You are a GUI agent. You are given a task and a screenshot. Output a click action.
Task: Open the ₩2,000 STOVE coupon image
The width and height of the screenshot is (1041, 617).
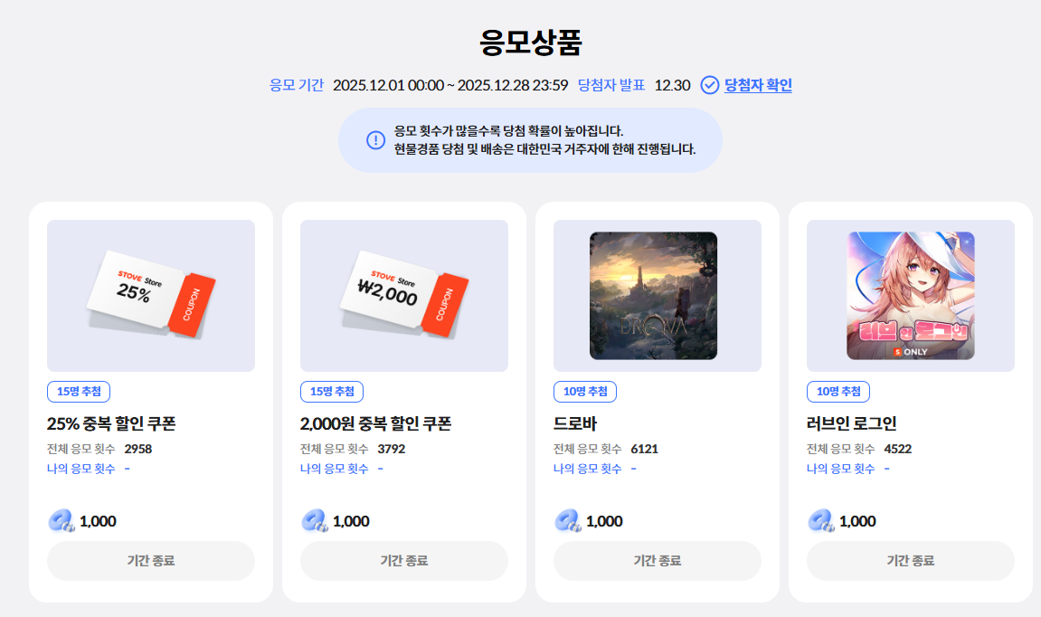click(404, 296)
